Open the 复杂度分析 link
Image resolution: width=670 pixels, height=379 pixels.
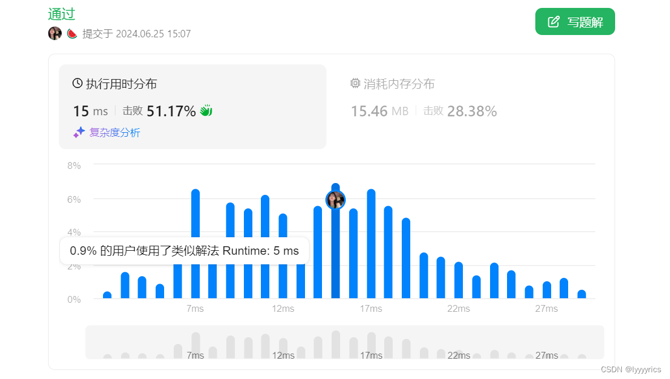(x=114, y=133)
